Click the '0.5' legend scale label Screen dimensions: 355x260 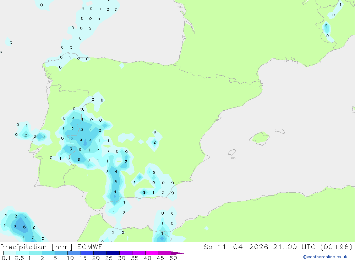pyautogui.click(x=20, y=258)
